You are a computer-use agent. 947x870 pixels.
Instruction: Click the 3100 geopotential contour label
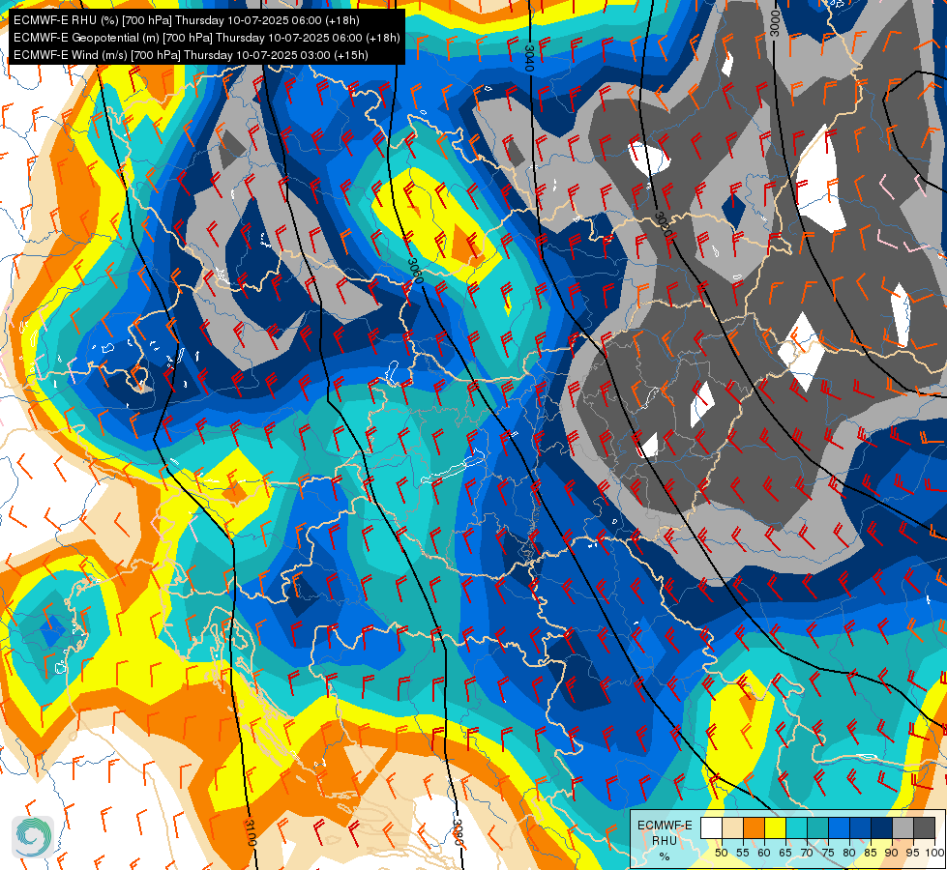tap(251, 833)
